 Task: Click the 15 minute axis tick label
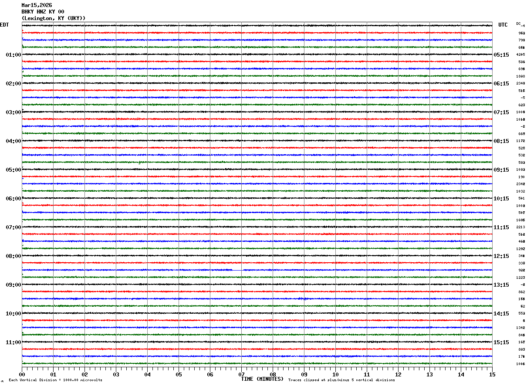pos(492,374)
